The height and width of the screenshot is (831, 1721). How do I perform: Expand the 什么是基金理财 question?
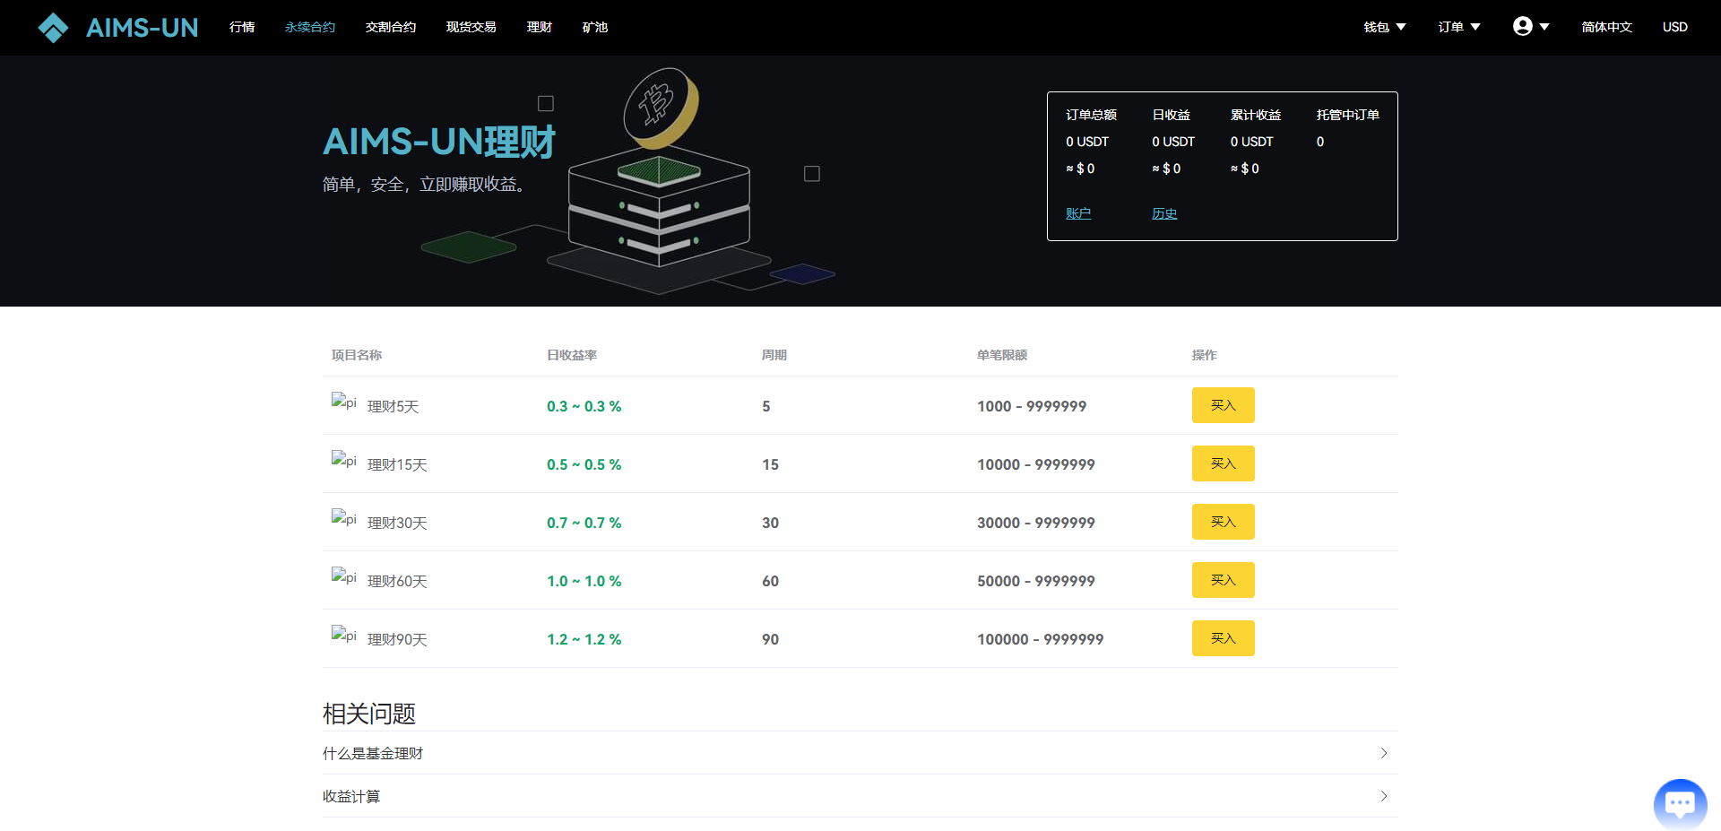[x=859, y=753]
